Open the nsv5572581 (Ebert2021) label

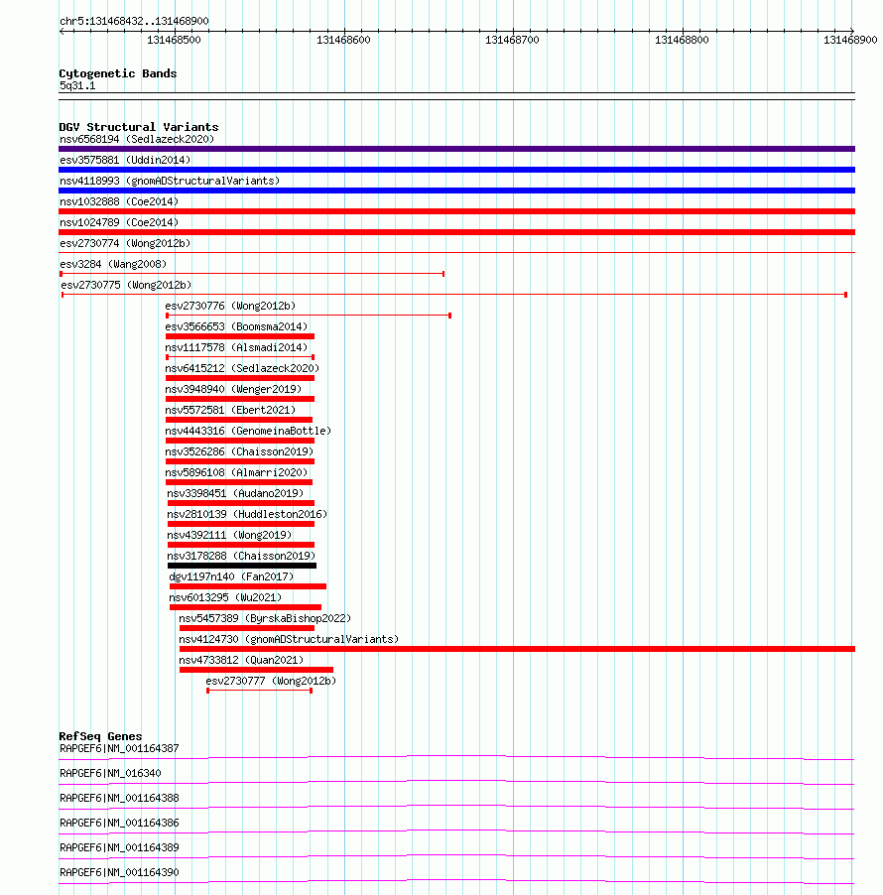click(x=230, y=410)
